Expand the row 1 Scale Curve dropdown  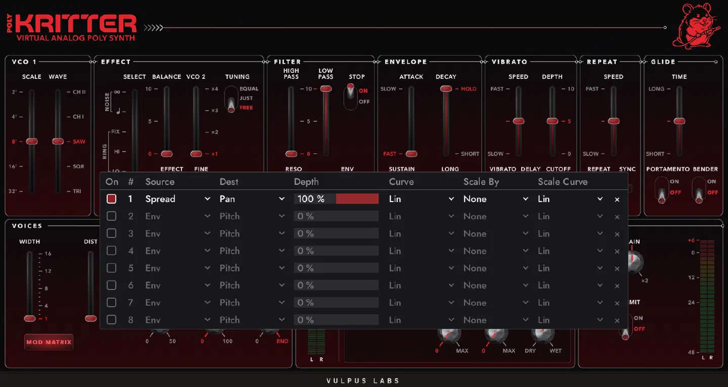click(x=570, y=199)
